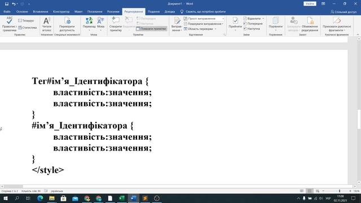Run Перевірити доступність accessibility check
This screenshot has height=203, width=361.
coord(67,24)
